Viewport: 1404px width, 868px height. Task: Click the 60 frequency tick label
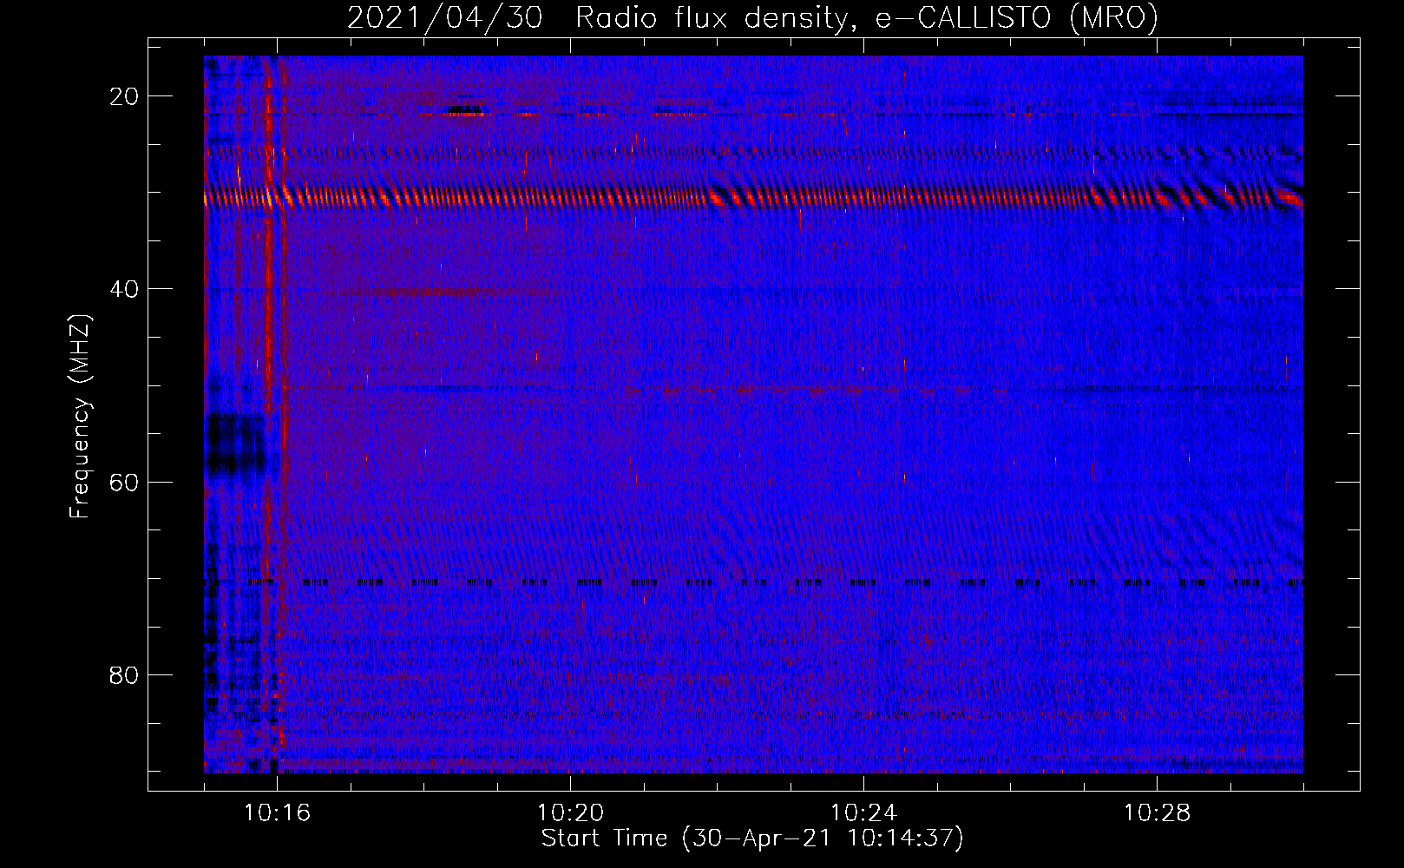pyautogui.click(x=124, y=482)
